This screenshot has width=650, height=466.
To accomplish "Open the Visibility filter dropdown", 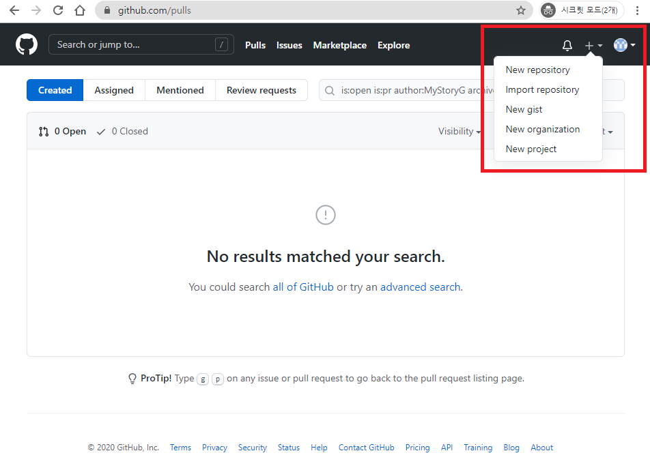I will click(x=460, y=131).
